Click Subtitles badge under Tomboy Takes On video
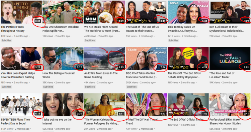The image size is (251, 132). coord(173,40)
